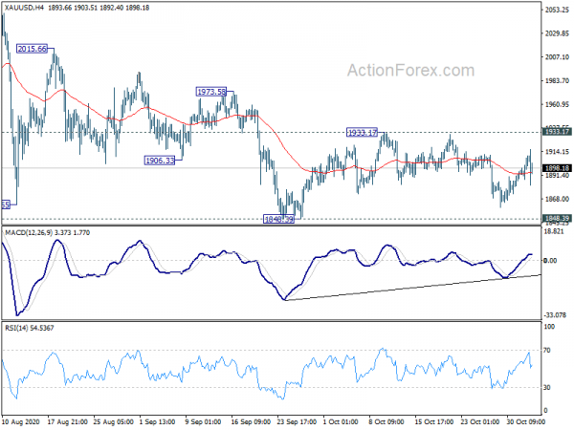This screenshot has width=574, height=430.
Task: Select the 1848.39 bottom label on chart
Action: 279,219
